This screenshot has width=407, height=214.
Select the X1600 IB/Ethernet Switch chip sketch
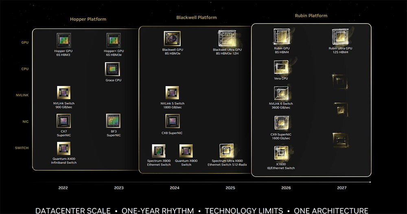(281, 153)
